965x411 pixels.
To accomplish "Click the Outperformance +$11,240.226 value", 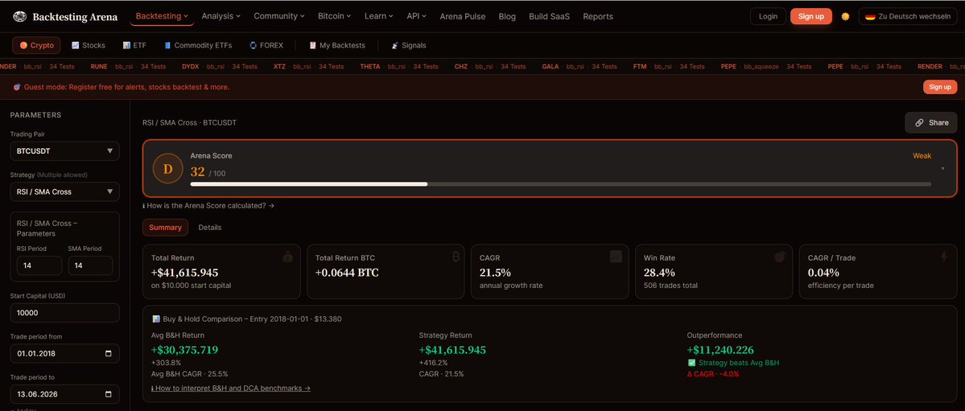I will pos(720,350).
